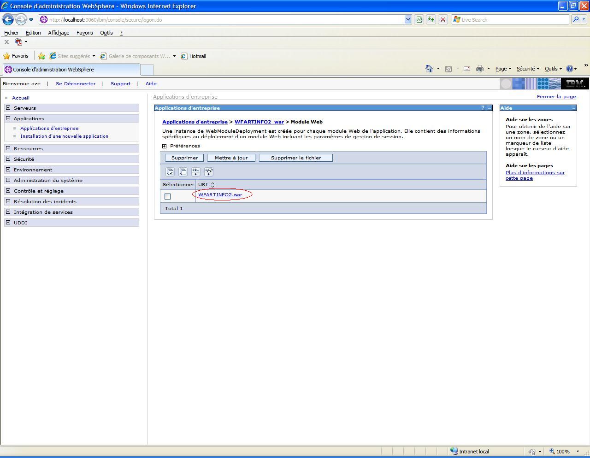This screenshot has height=458, width=590.
Task: Click the browser Home icon
Action: [429, 69]
